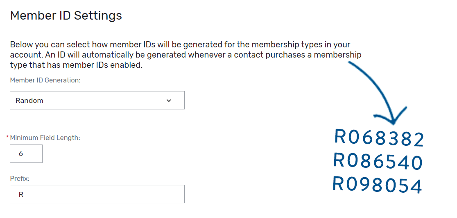The width and height of the screenshot is (457, 218).
Task: Click the sample ID R098054
Action: [x=377, y=185]
